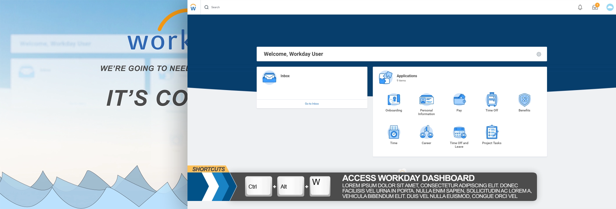Viewport: 616px width, 209px height.
Task: Click the Inbox heading text
Action: pos(285,76)
